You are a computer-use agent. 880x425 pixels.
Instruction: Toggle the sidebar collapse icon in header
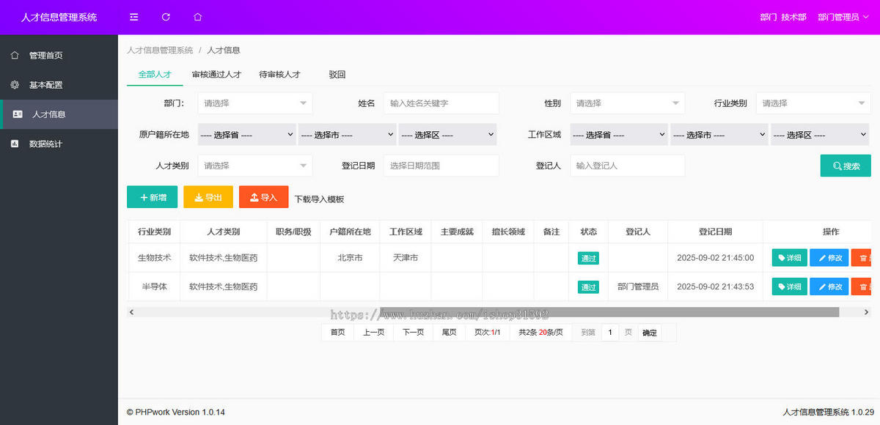(133, 17)
